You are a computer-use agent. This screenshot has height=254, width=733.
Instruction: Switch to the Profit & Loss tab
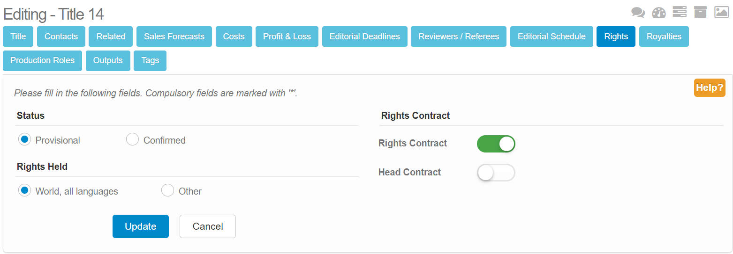pyautogui.click(x=287, y=36)
